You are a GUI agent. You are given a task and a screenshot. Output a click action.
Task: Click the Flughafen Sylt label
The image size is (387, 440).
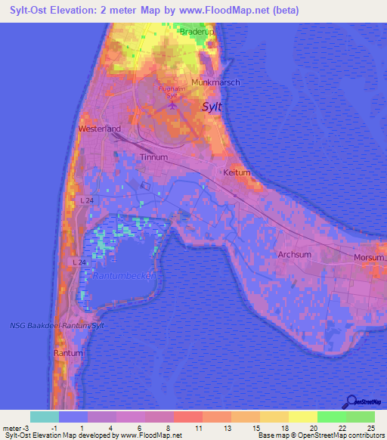(x=172, y=92)
